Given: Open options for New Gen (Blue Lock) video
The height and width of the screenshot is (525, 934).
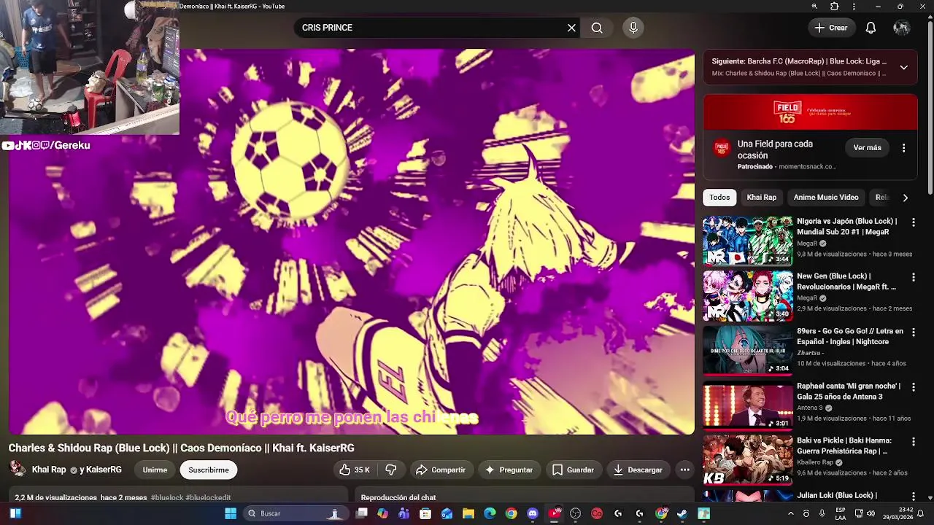Looking at the screenshot, I should [913, 277].
